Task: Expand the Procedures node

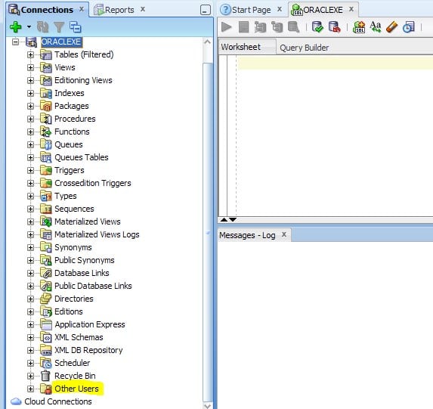Action: [x=31, y=119]
